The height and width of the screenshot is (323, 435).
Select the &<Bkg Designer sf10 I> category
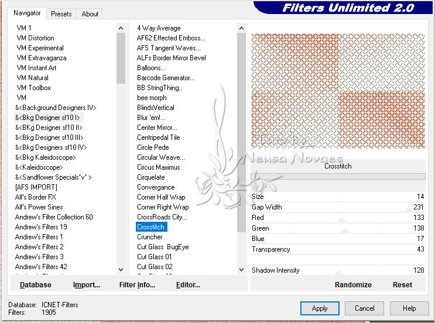tap(47, 118)
